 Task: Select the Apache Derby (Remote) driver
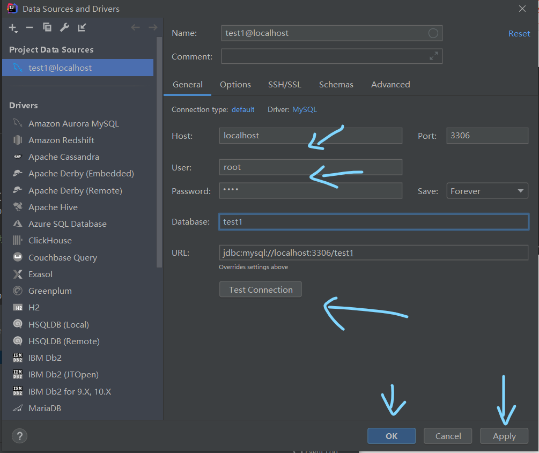pos(75,190)
